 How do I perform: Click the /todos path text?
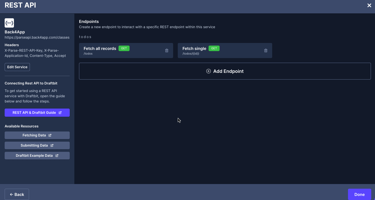(x=88, y=54)
